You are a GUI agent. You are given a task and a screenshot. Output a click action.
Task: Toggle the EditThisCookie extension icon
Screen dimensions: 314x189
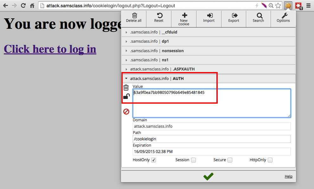288,6
